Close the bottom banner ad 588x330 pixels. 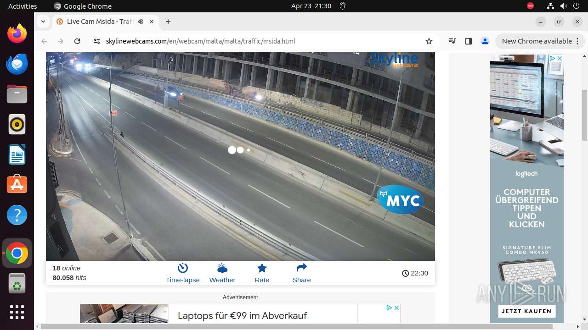coord(396,308)
